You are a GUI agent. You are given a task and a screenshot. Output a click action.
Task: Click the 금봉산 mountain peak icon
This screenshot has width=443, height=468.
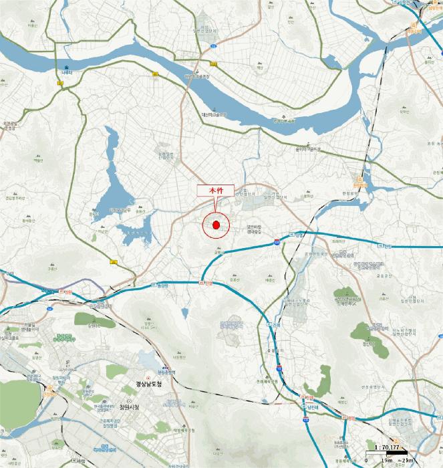click(219, 248)
